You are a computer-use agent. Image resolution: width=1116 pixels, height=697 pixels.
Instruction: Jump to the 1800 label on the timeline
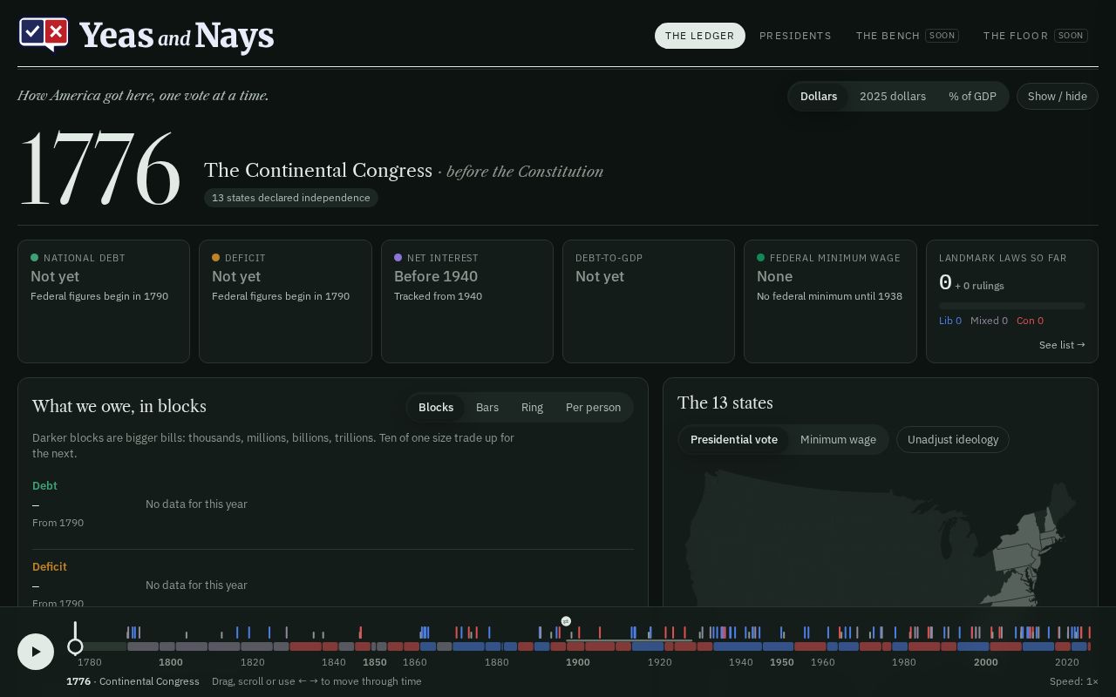171,662
